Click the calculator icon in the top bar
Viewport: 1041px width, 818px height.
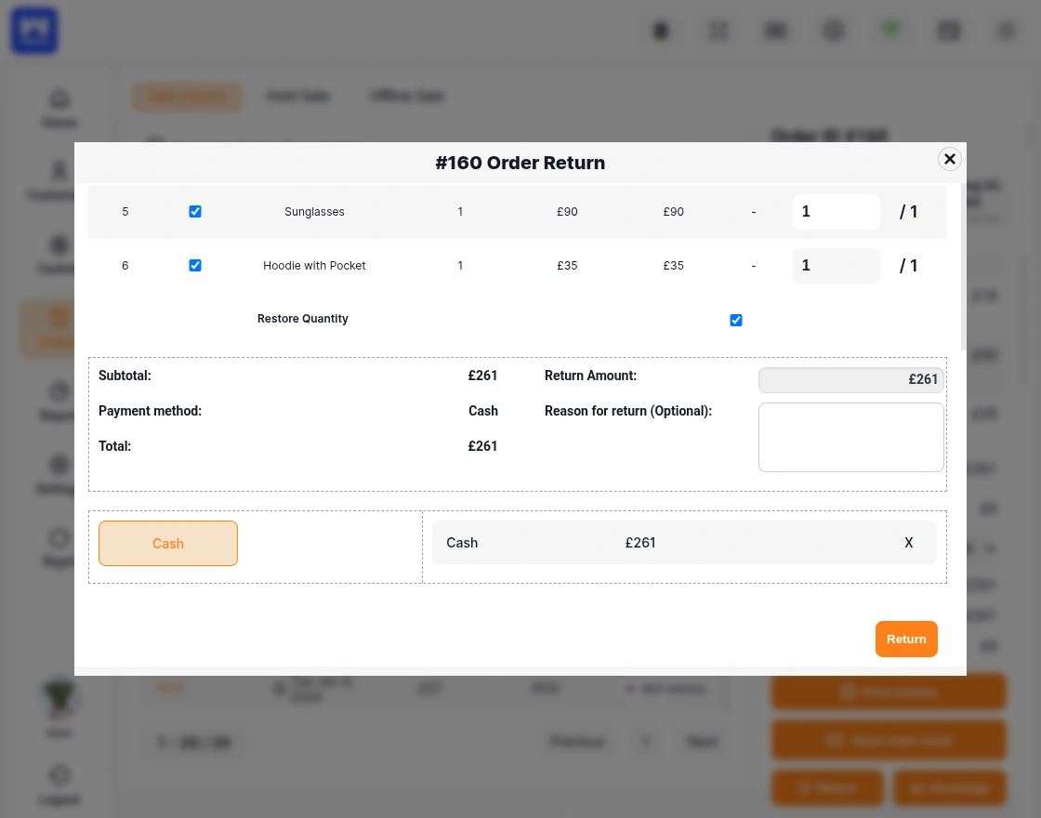(x=775, y=31)
